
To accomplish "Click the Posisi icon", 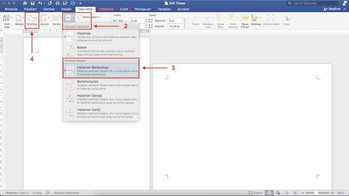I will point(195,18).
